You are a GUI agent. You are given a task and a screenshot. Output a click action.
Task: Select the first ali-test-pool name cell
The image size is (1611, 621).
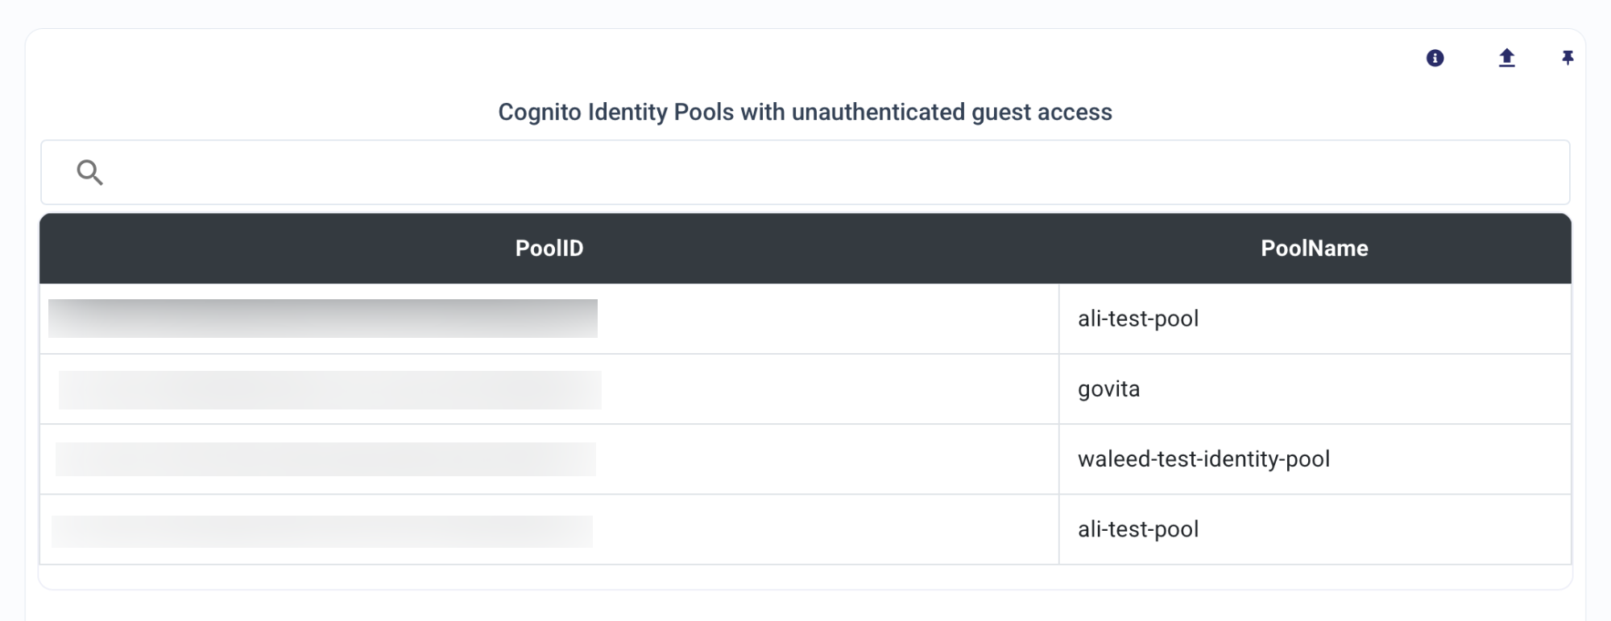[x=1315, y=319]
